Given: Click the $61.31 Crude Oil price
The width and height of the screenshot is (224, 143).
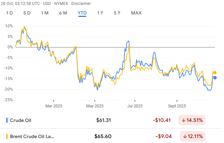Looking at the screenshot, I should 103,120.
